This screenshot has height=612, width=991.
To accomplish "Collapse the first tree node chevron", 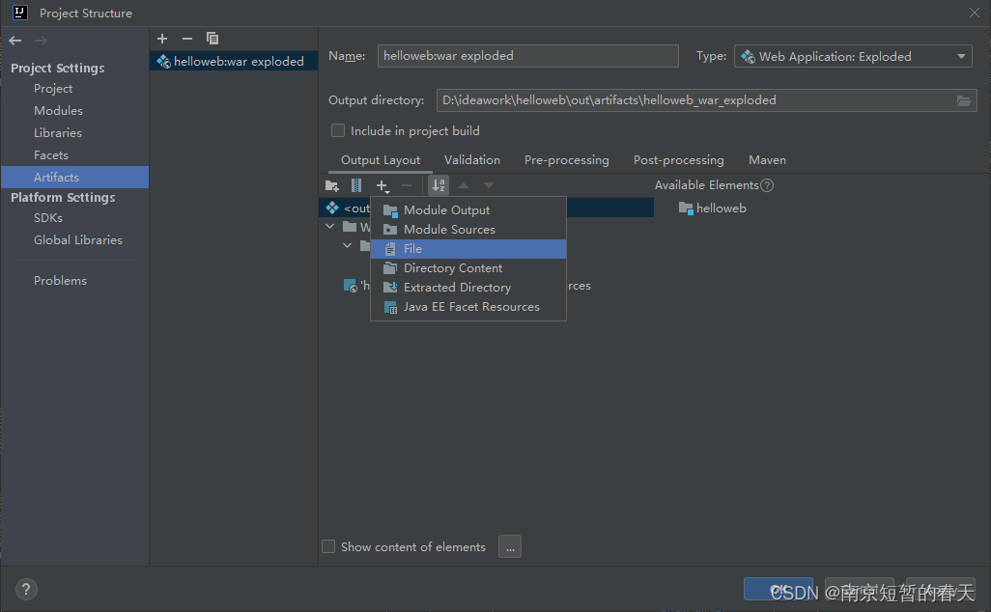I will (x=330, y=226).
